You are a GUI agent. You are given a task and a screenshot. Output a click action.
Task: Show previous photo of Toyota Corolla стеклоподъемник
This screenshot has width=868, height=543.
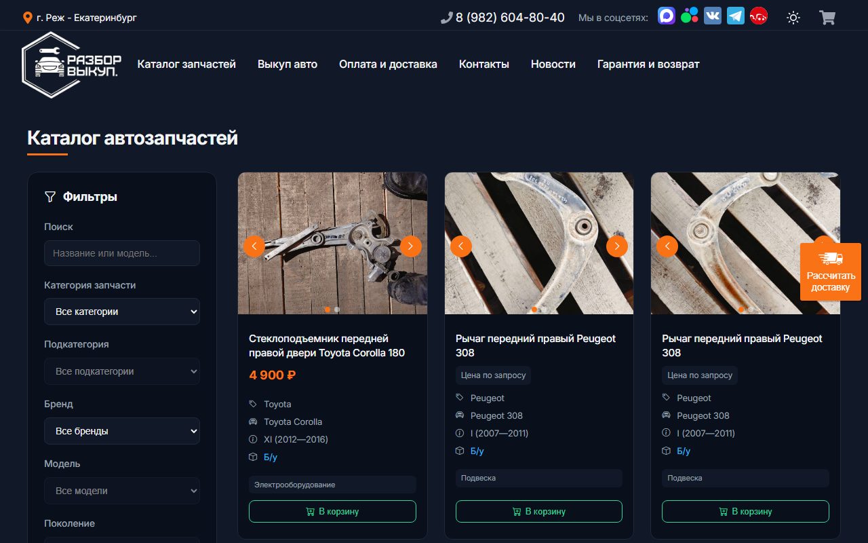click(254, 246)
